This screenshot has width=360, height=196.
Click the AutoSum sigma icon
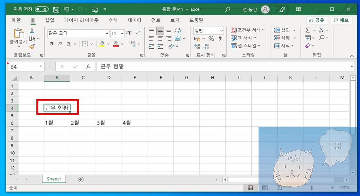(x=308, y=30)
